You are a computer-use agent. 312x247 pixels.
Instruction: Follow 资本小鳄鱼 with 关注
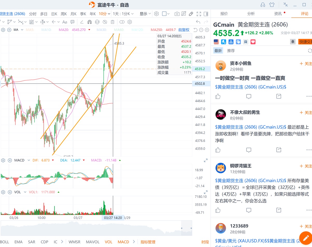click(x=306, y=64)
